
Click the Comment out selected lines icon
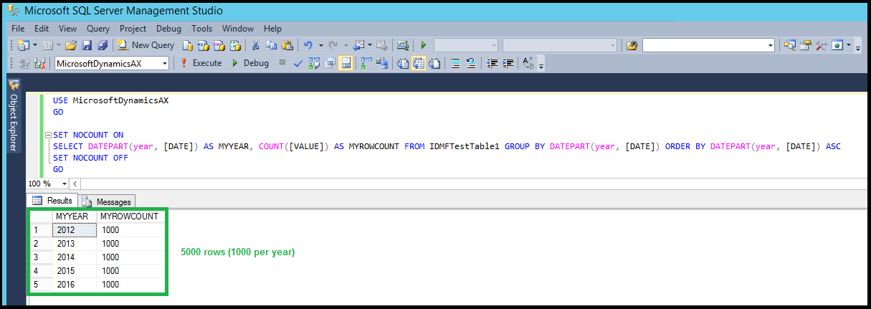(454, 63)
